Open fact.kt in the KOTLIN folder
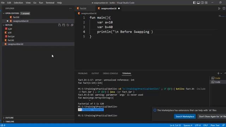 click(11, 40)
